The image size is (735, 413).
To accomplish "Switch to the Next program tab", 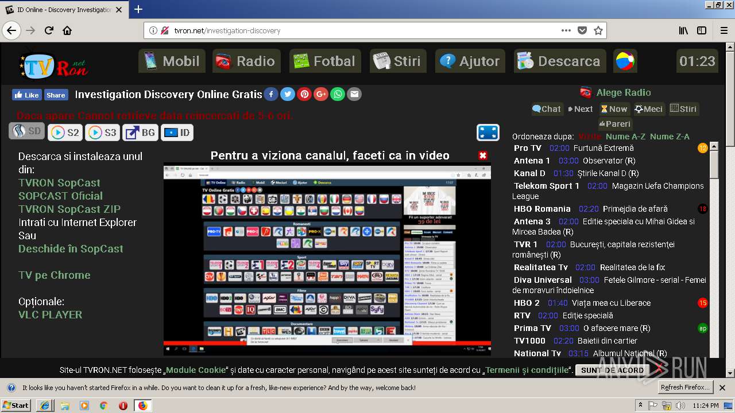I will 580,109.
